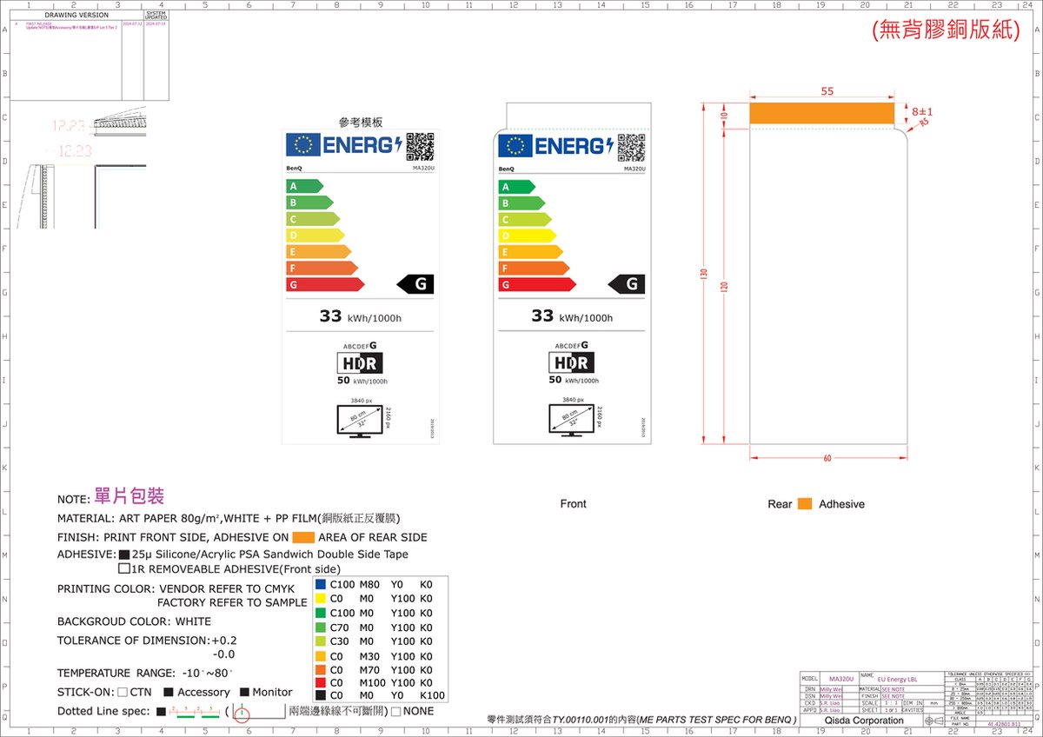Click the EU flag on the Front label
This screenshot has height=737, width=1043.
click(515, 146)
